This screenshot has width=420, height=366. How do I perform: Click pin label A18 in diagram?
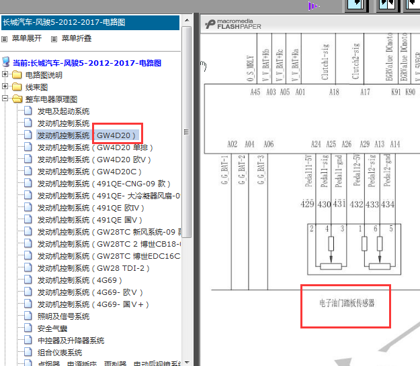(x=334, y=93)
